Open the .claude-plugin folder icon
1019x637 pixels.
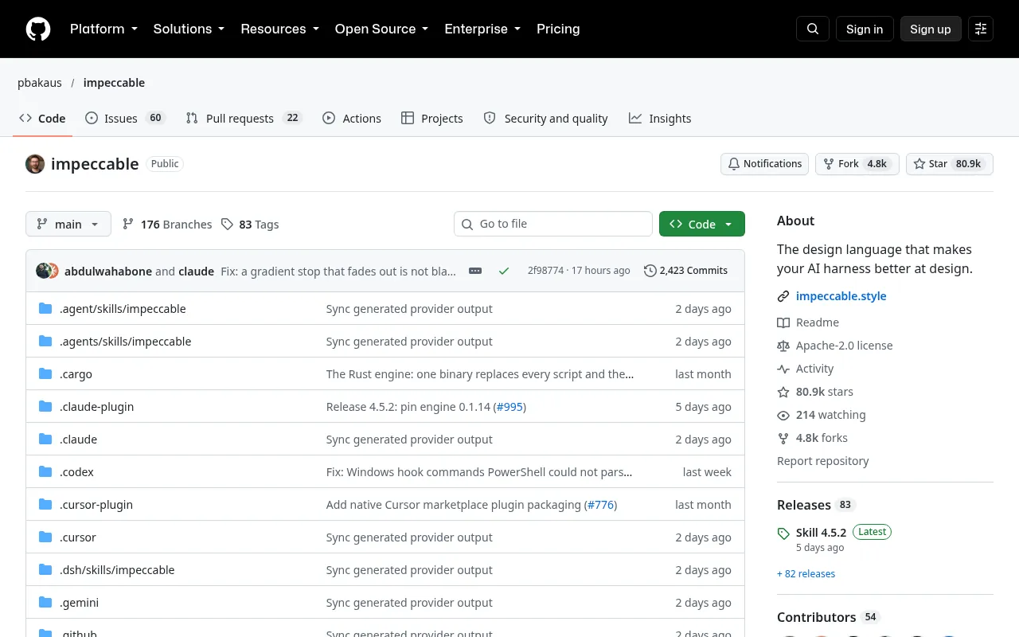coord(45,407)
